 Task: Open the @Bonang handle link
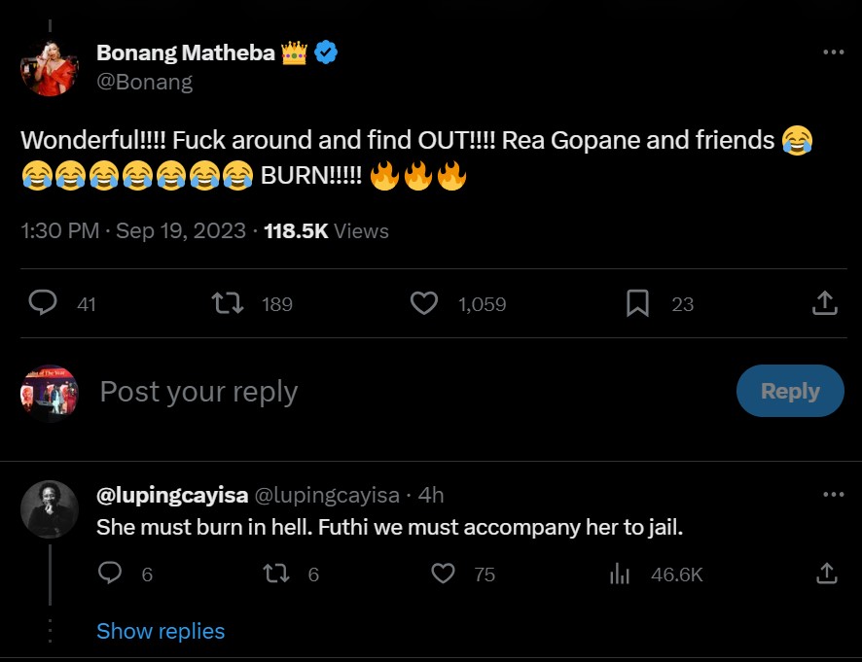click(x=144, y=82)
